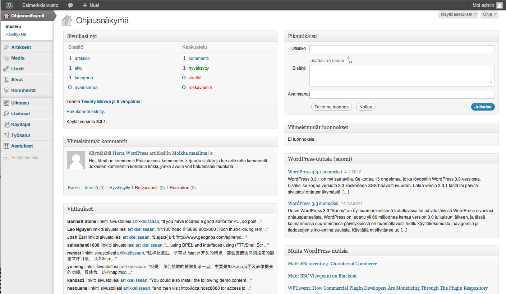Open Päivitykset submenu item
Viewport: 506px width, 294px height.
16,34
